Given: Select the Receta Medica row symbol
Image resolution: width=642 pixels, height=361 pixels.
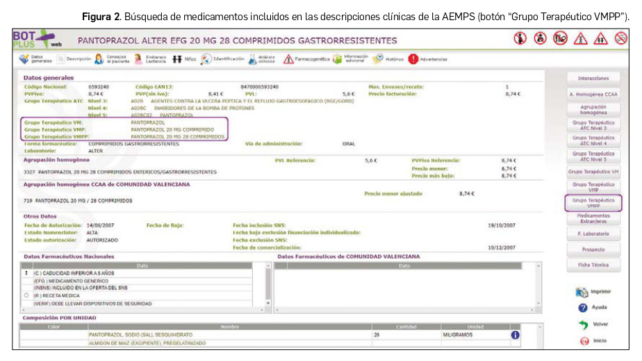Looking at the screenshot, I should pos(26,295).
